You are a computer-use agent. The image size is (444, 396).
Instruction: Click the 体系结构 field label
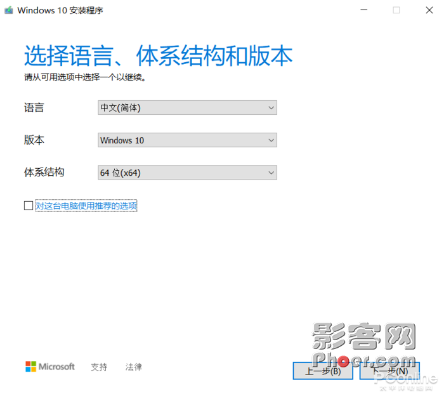(44, 172)
